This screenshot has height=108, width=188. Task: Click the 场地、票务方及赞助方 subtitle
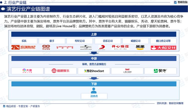click(94, 64)
